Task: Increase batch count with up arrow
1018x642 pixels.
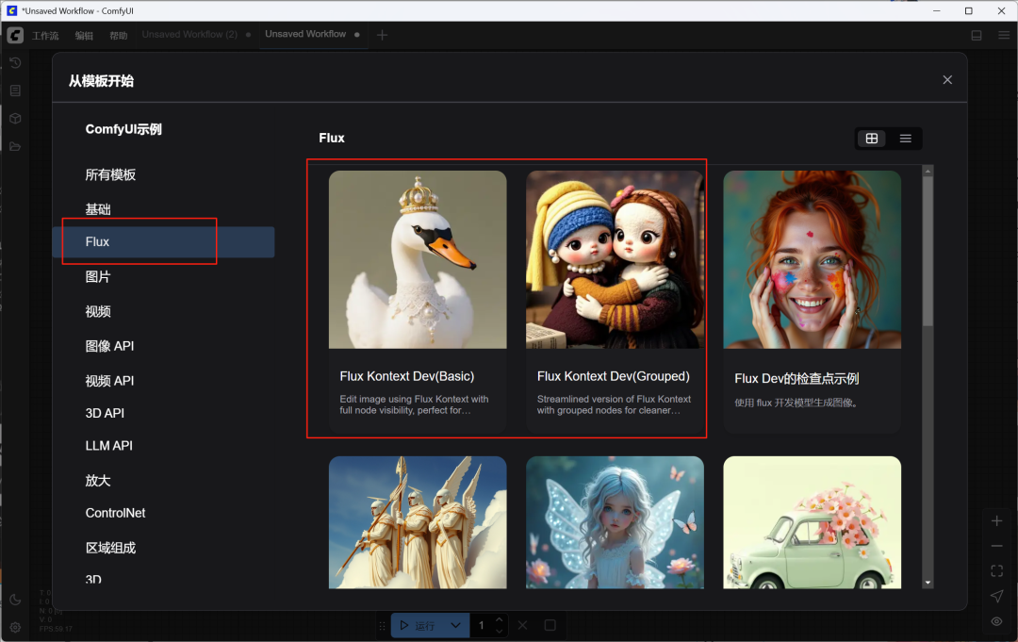Action: point(500,620)
